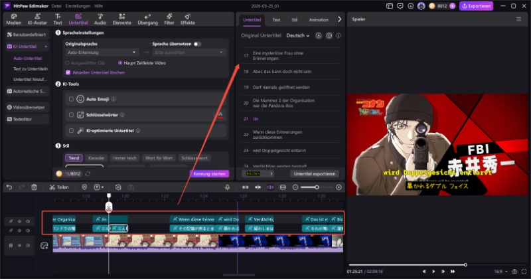Uncheck Aktuellen Untertitel löschen
Image resolution: width=531 pixels, height=279 pixels.
click(68, 72)
